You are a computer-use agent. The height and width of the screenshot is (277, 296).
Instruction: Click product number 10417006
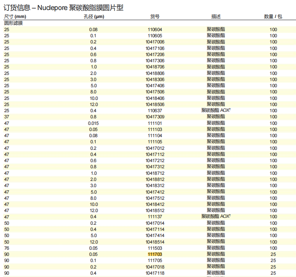tap(155, 42)
